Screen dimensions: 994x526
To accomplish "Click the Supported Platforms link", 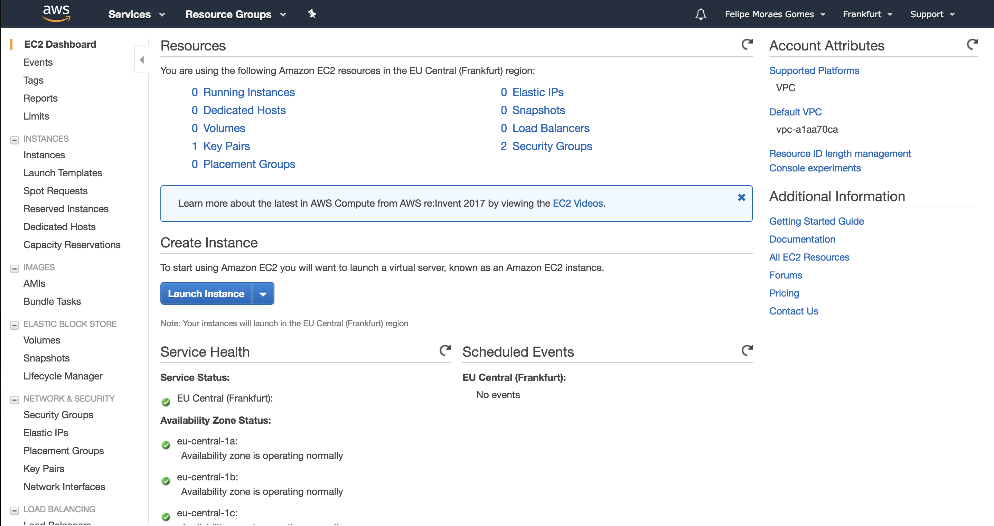I will [x=814, y=71].
